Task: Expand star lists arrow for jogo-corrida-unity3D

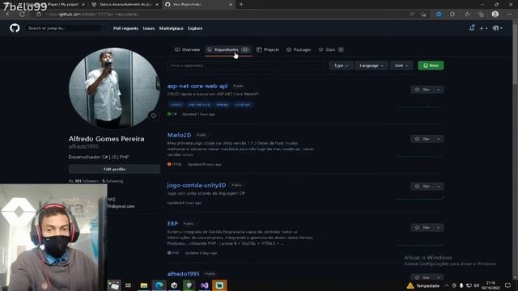Action: [439, 187]
